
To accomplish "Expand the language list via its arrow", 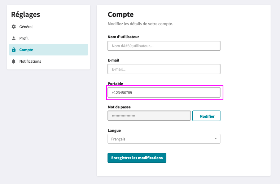I will click(x=216, y=139).
